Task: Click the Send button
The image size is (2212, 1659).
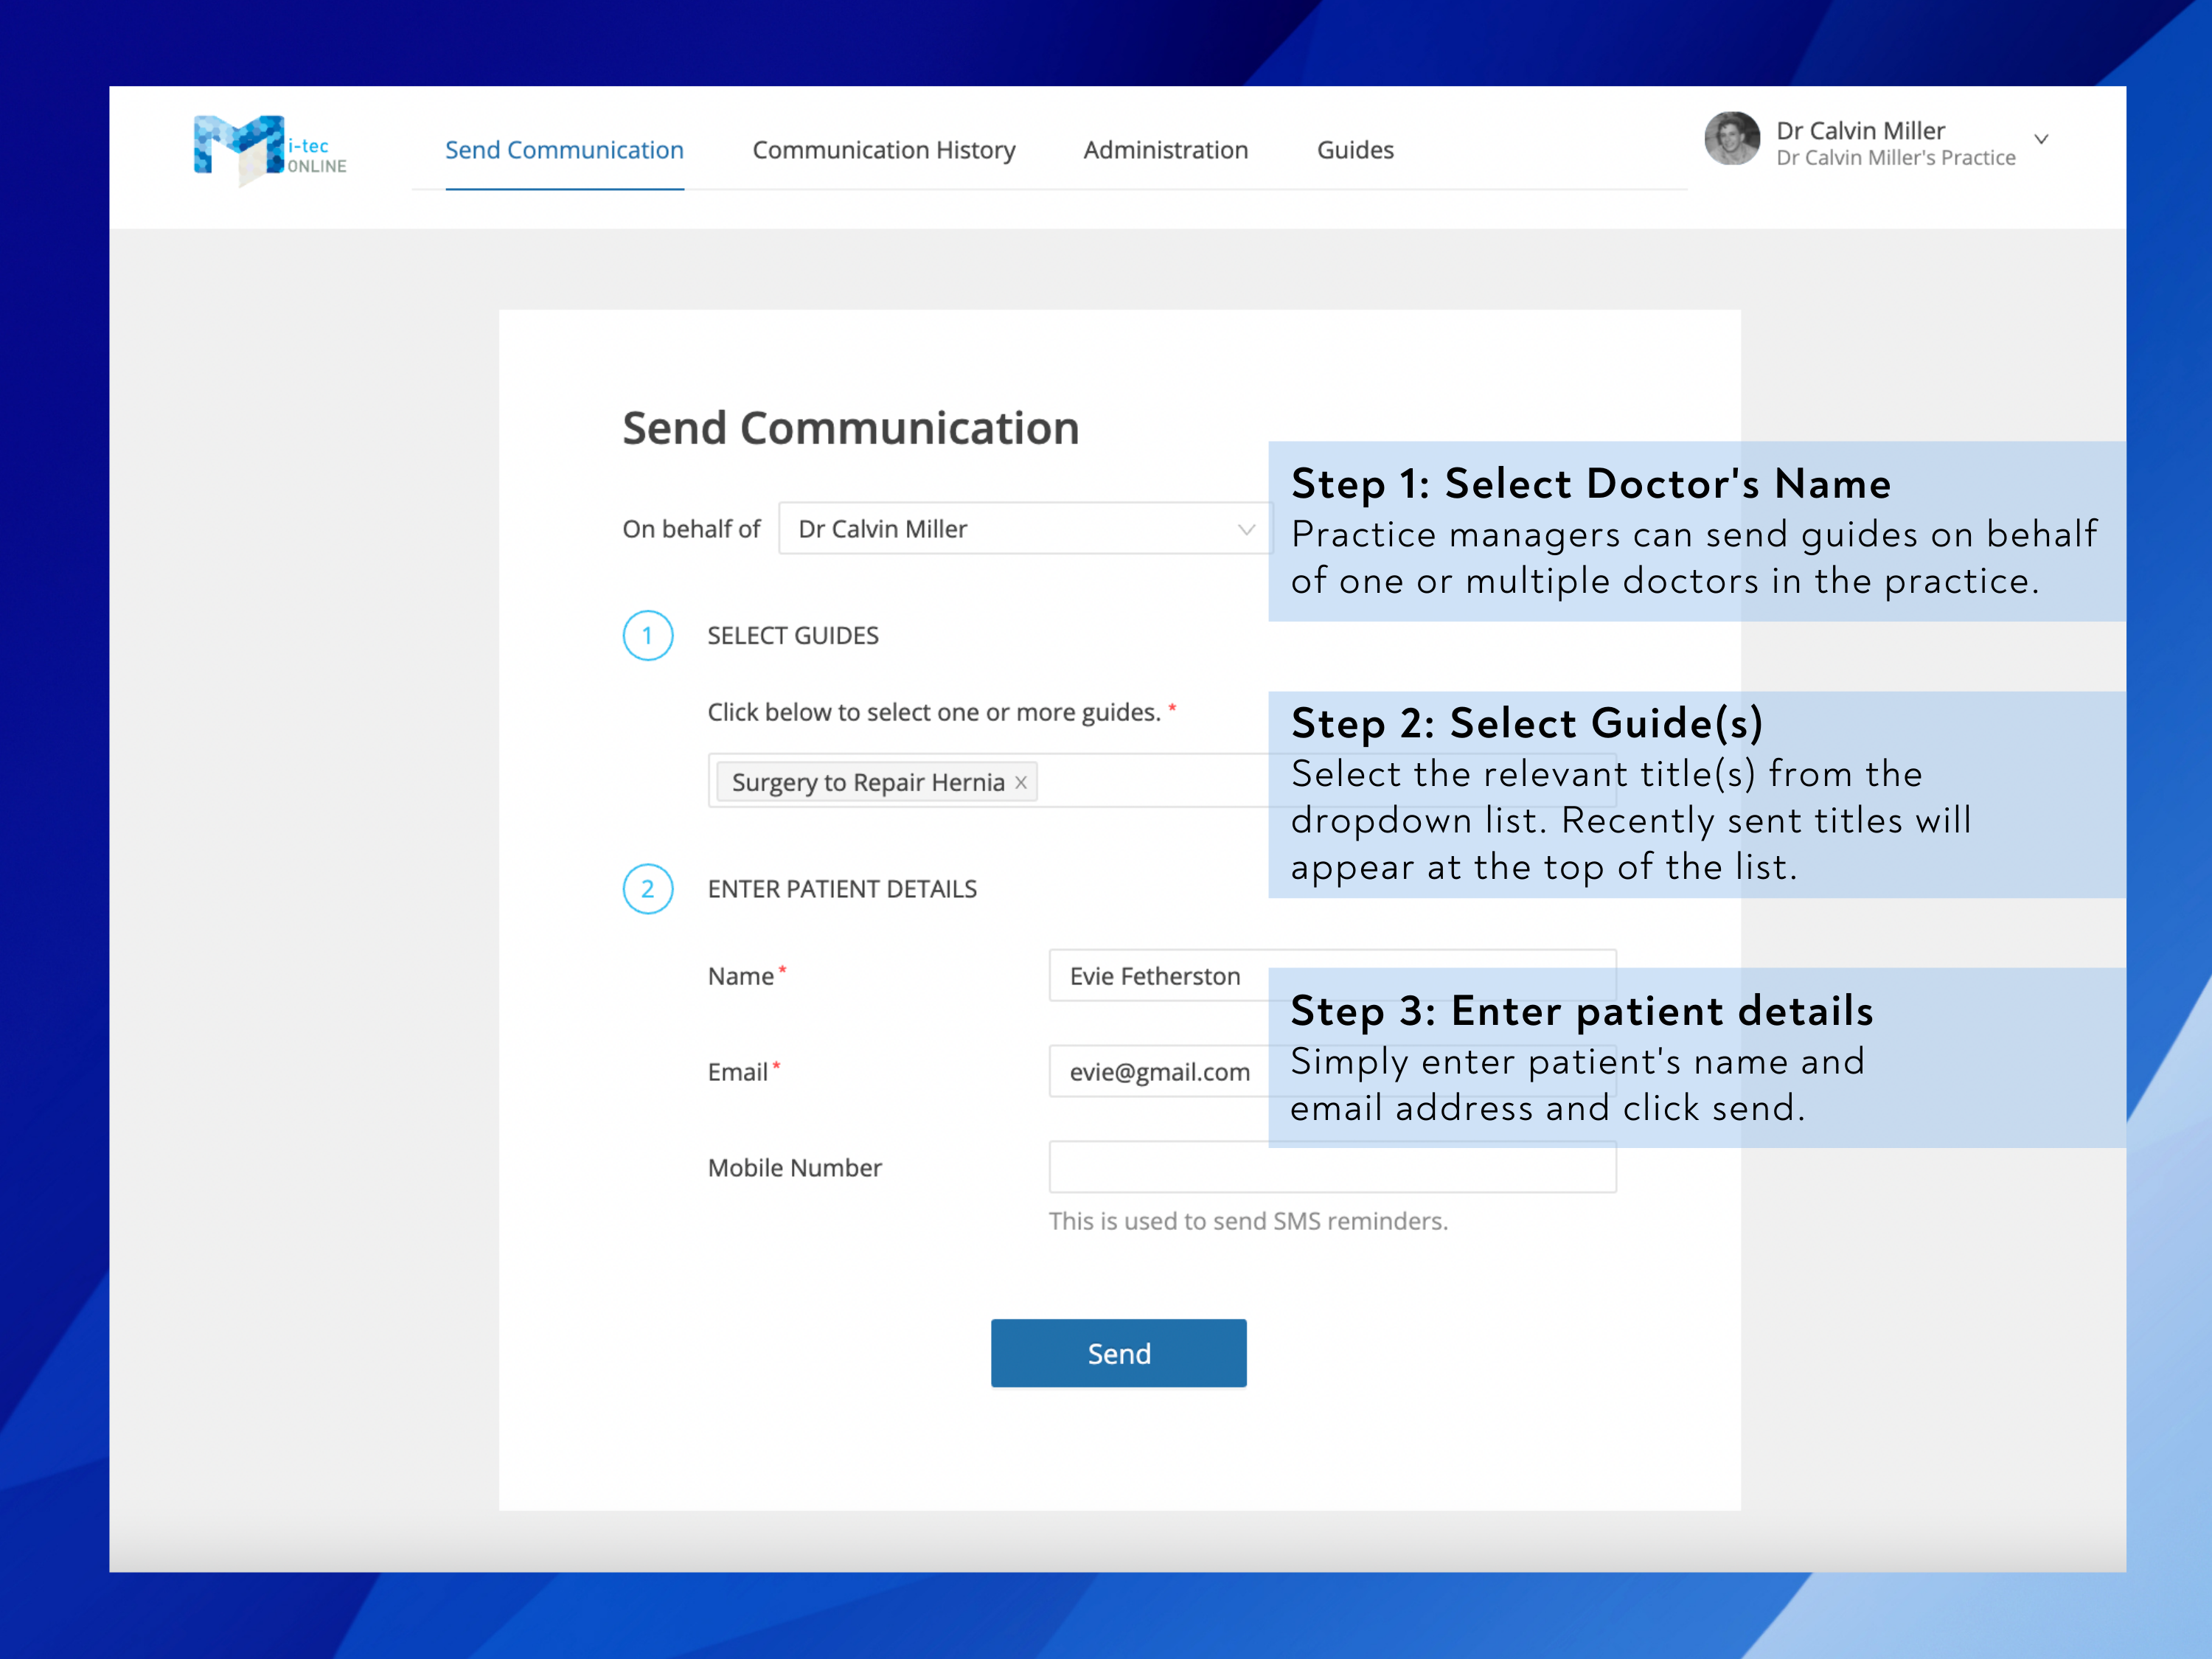Action: 1118,1353
